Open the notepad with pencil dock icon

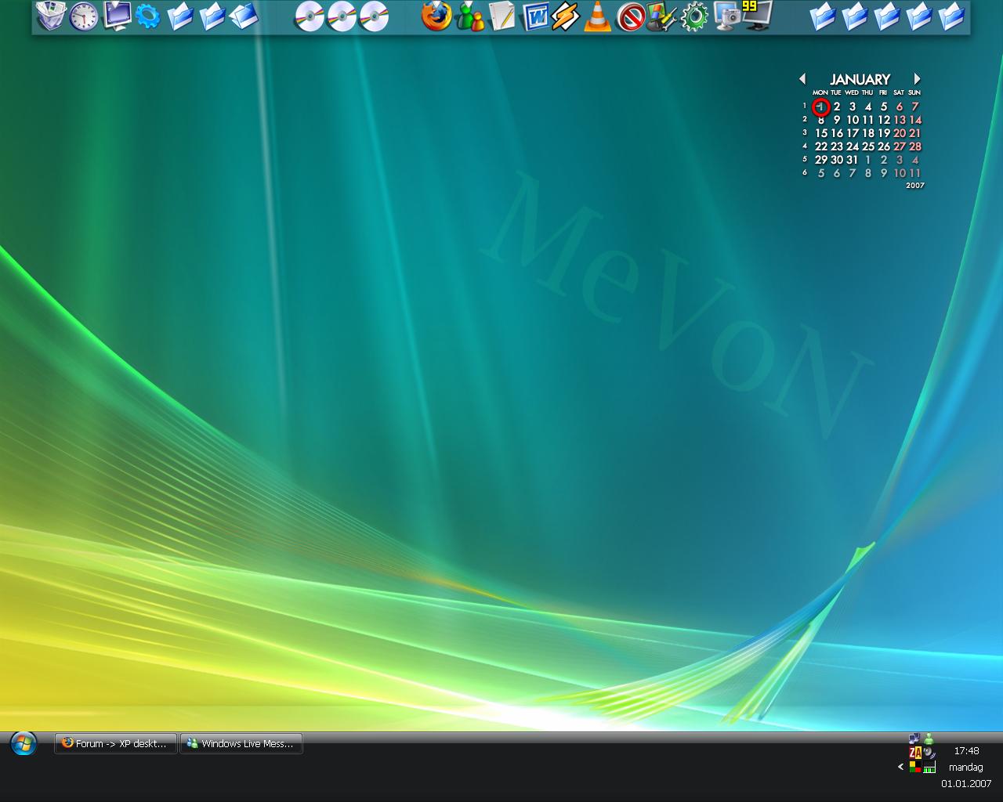(501, 16)
